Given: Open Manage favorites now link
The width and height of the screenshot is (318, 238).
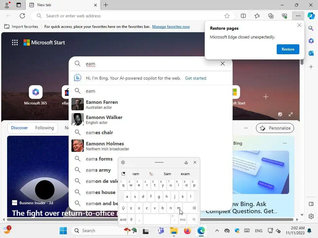Looking at the screenshot, I should click(171, 27).
